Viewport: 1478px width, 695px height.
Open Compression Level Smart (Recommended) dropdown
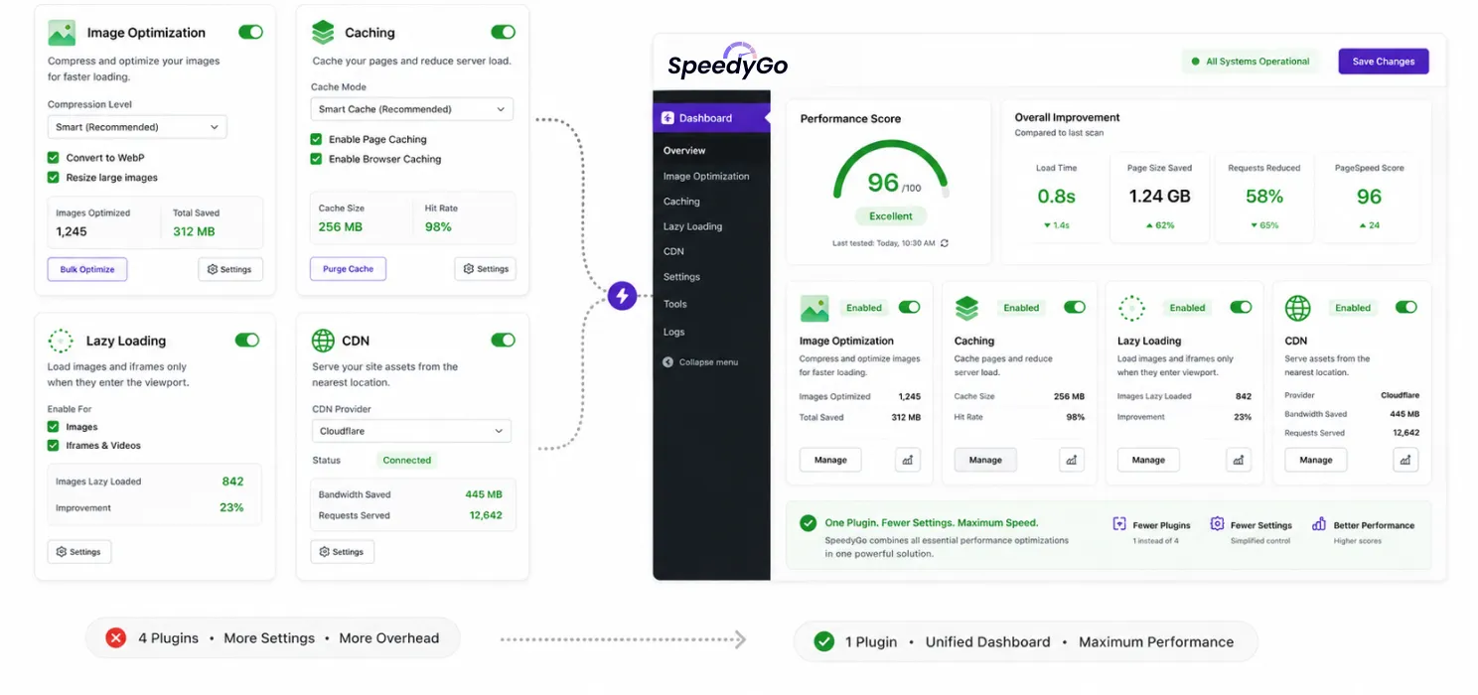point(137,127)
